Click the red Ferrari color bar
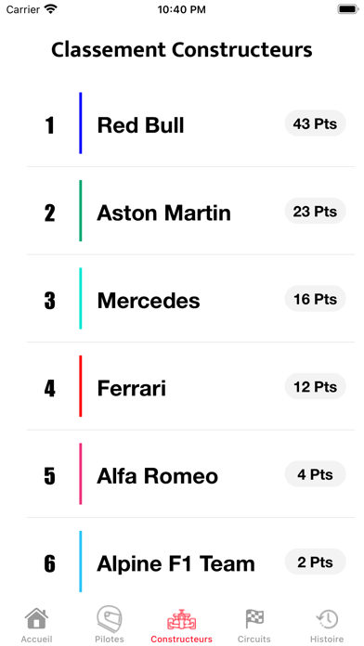This screenshot has width=364, height=646. click(81, 386)
